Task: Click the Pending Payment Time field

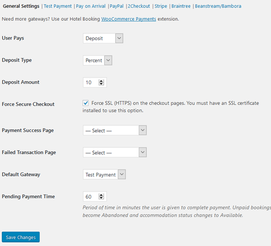Action: [95, 196]
